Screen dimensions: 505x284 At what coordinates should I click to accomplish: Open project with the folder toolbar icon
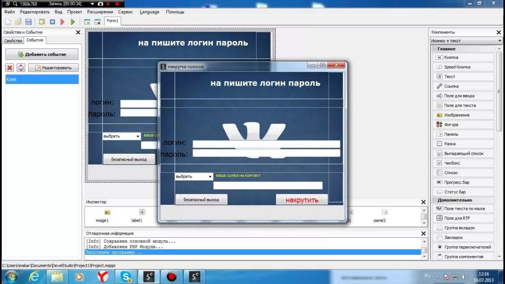click(x=18, y=22)
